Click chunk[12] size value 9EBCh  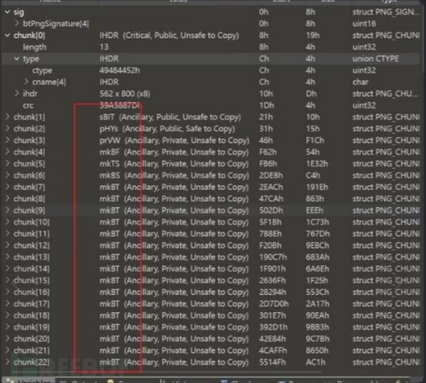point(318,245)
